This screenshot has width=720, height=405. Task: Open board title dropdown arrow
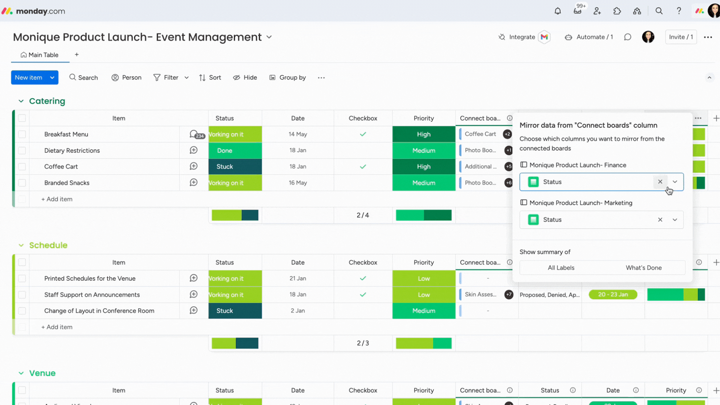pos(269,37)
